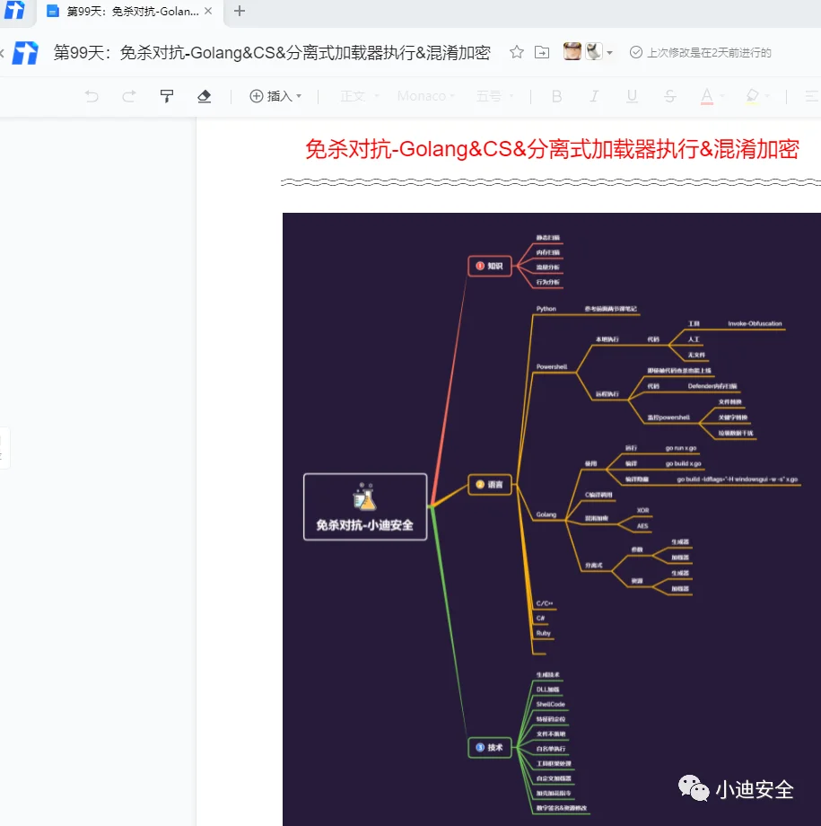Click the first collaborator avatar
The height and width of the screenshot is (826, 821).
pyautogui.click(x=572, y=51)
